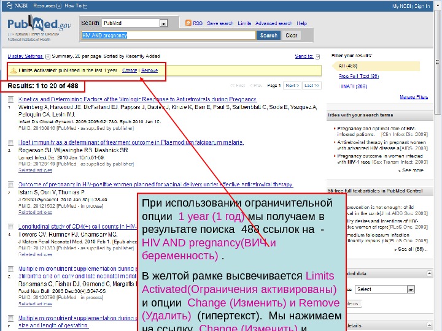Expand the Display Settings dropdown arrow

[48, 56]
